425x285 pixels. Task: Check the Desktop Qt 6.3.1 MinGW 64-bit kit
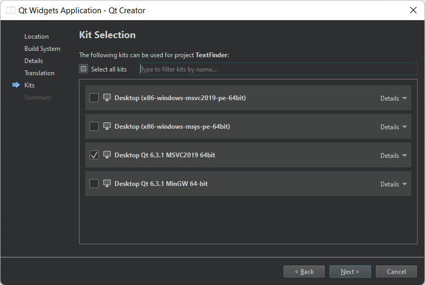pos(94,184)
